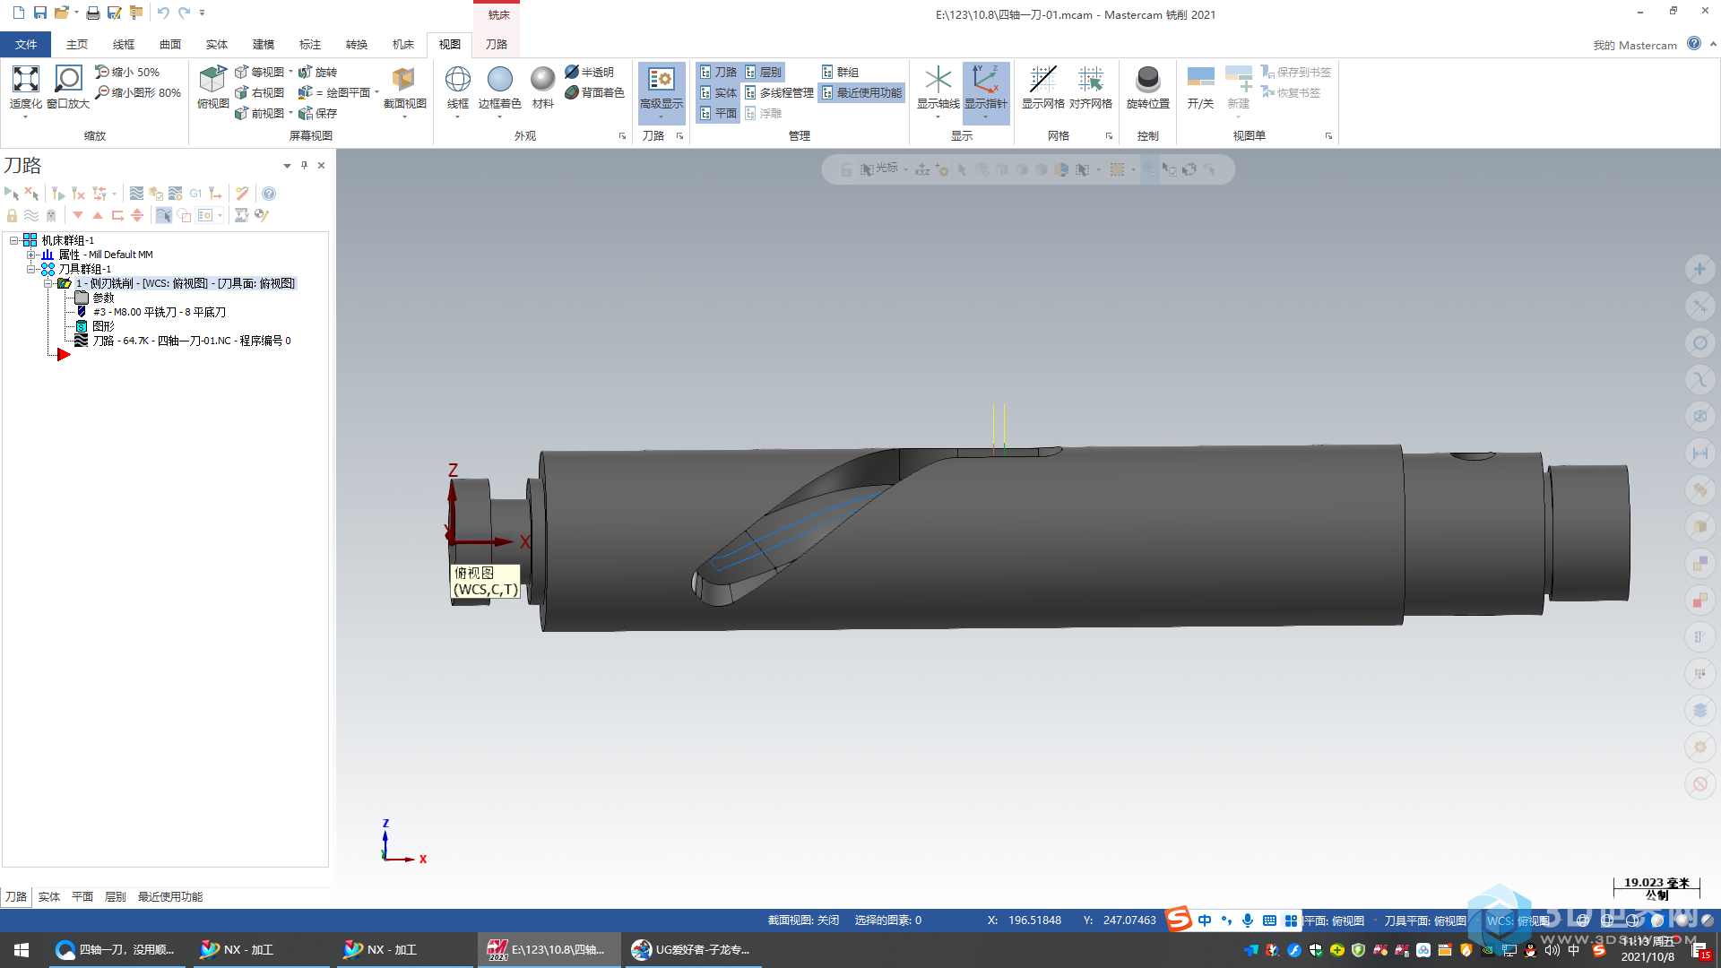Switch to the 线框 ribbon tab

tap(124, 44)
